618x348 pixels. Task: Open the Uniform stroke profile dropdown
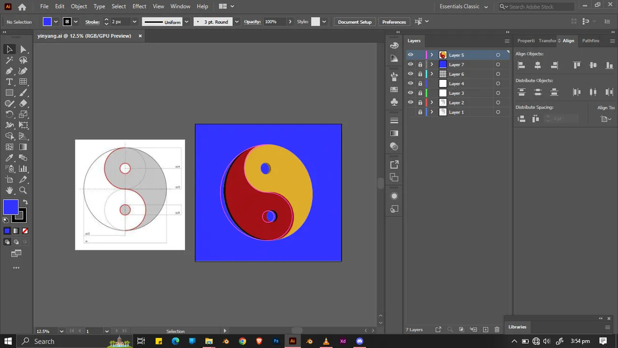tap(186, 22)
